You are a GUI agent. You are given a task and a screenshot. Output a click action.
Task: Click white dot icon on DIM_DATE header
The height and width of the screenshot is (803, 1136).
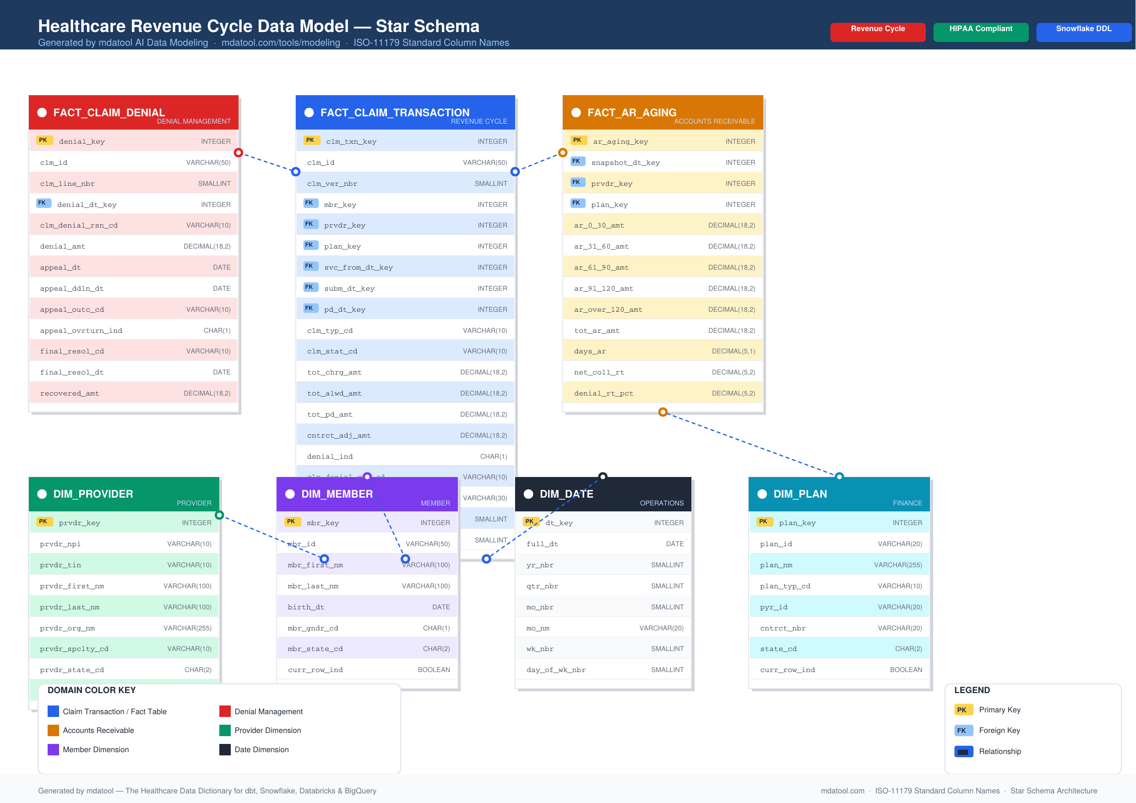point(528,494)
